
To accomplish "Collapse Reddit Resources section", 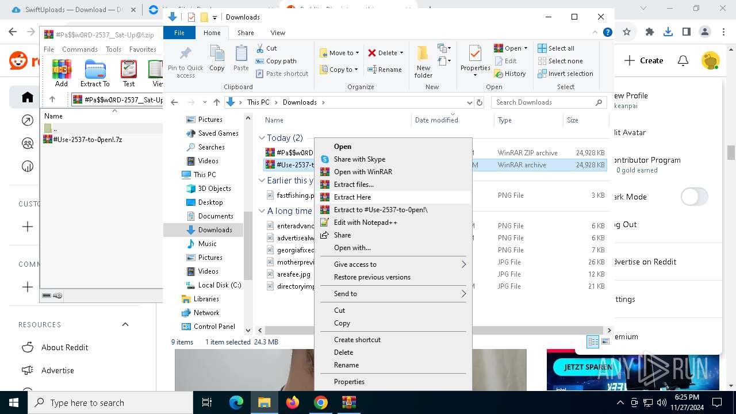I will tap(125, 324).
